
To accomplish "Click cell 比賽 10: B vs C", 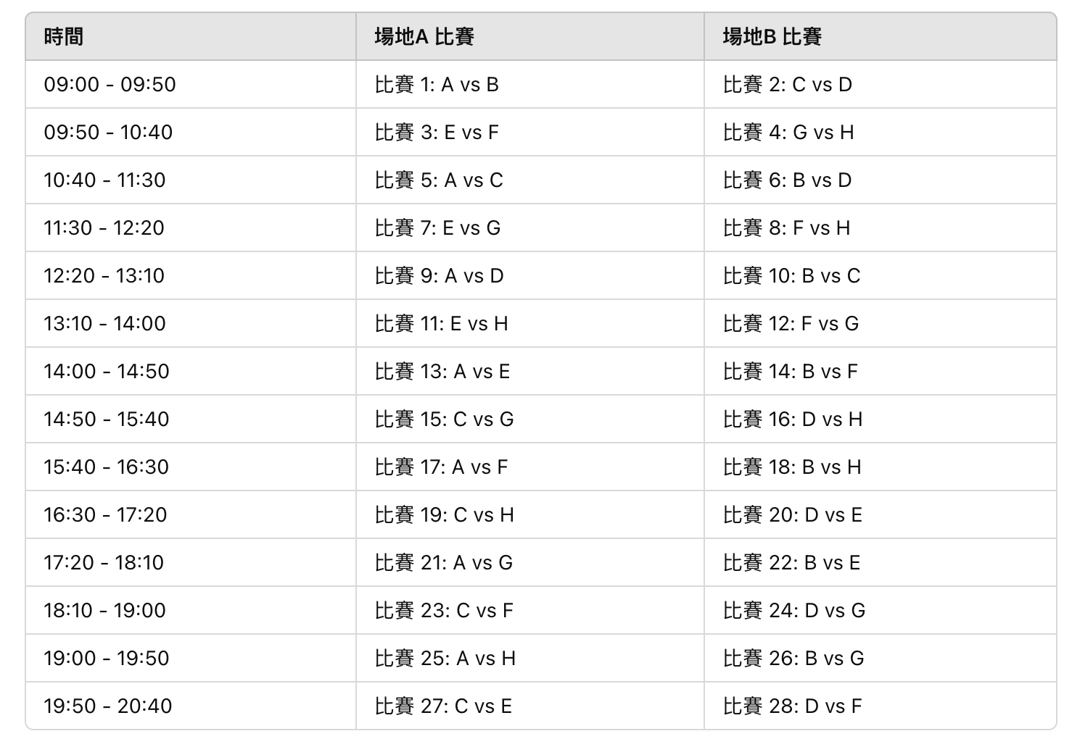I will (x=880, y=275).
